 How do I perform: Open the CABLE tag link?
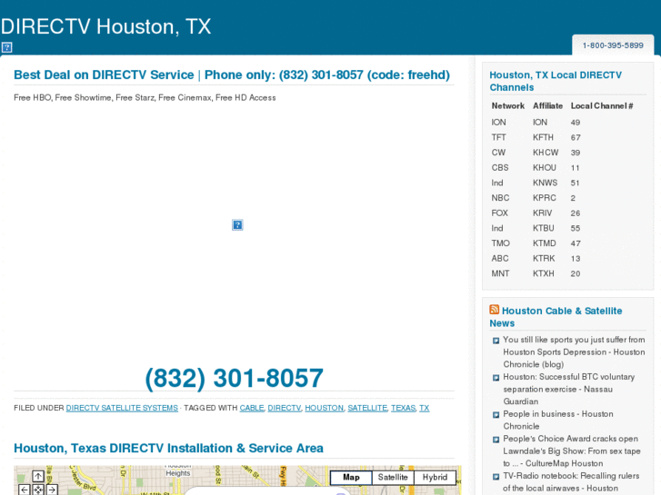(x=252, y=408)
